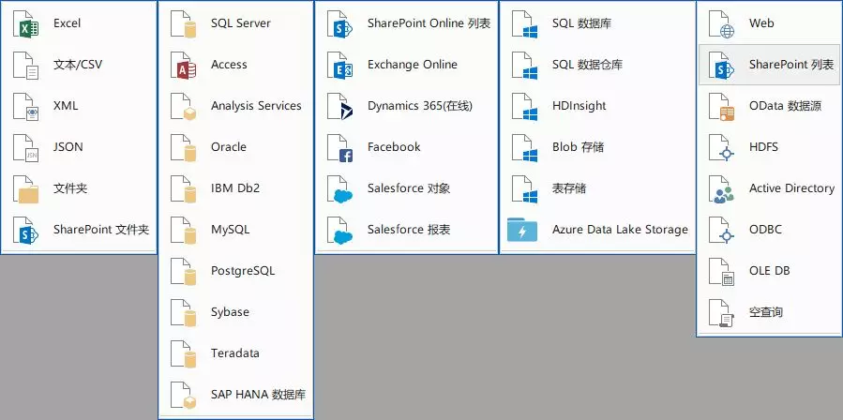Click the Dynamics 365(在线) icon
Screen dimensions: 843x420
(x=339, y=107)
